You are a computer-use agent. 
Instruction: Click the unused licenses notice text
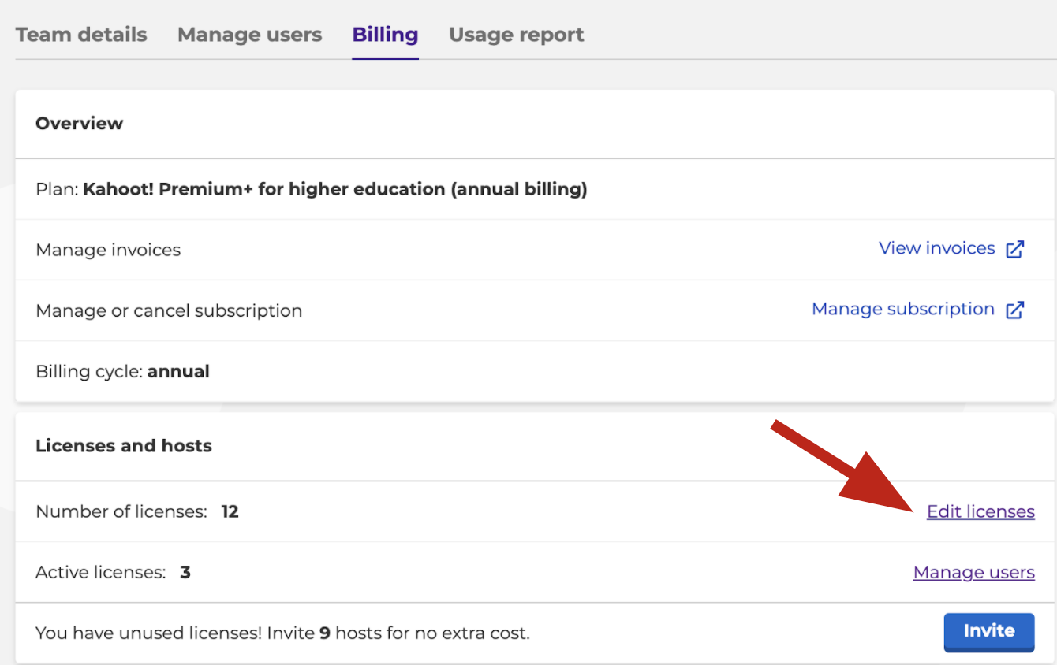click(x=282, y=633)
